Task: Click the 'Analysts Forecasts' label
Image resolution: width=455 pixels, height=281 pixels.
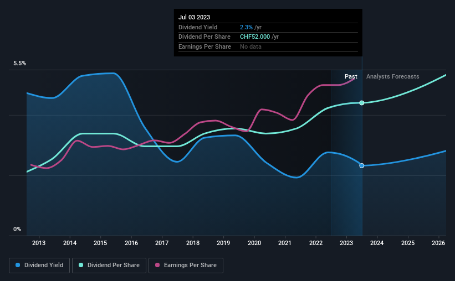Action: 392,76
